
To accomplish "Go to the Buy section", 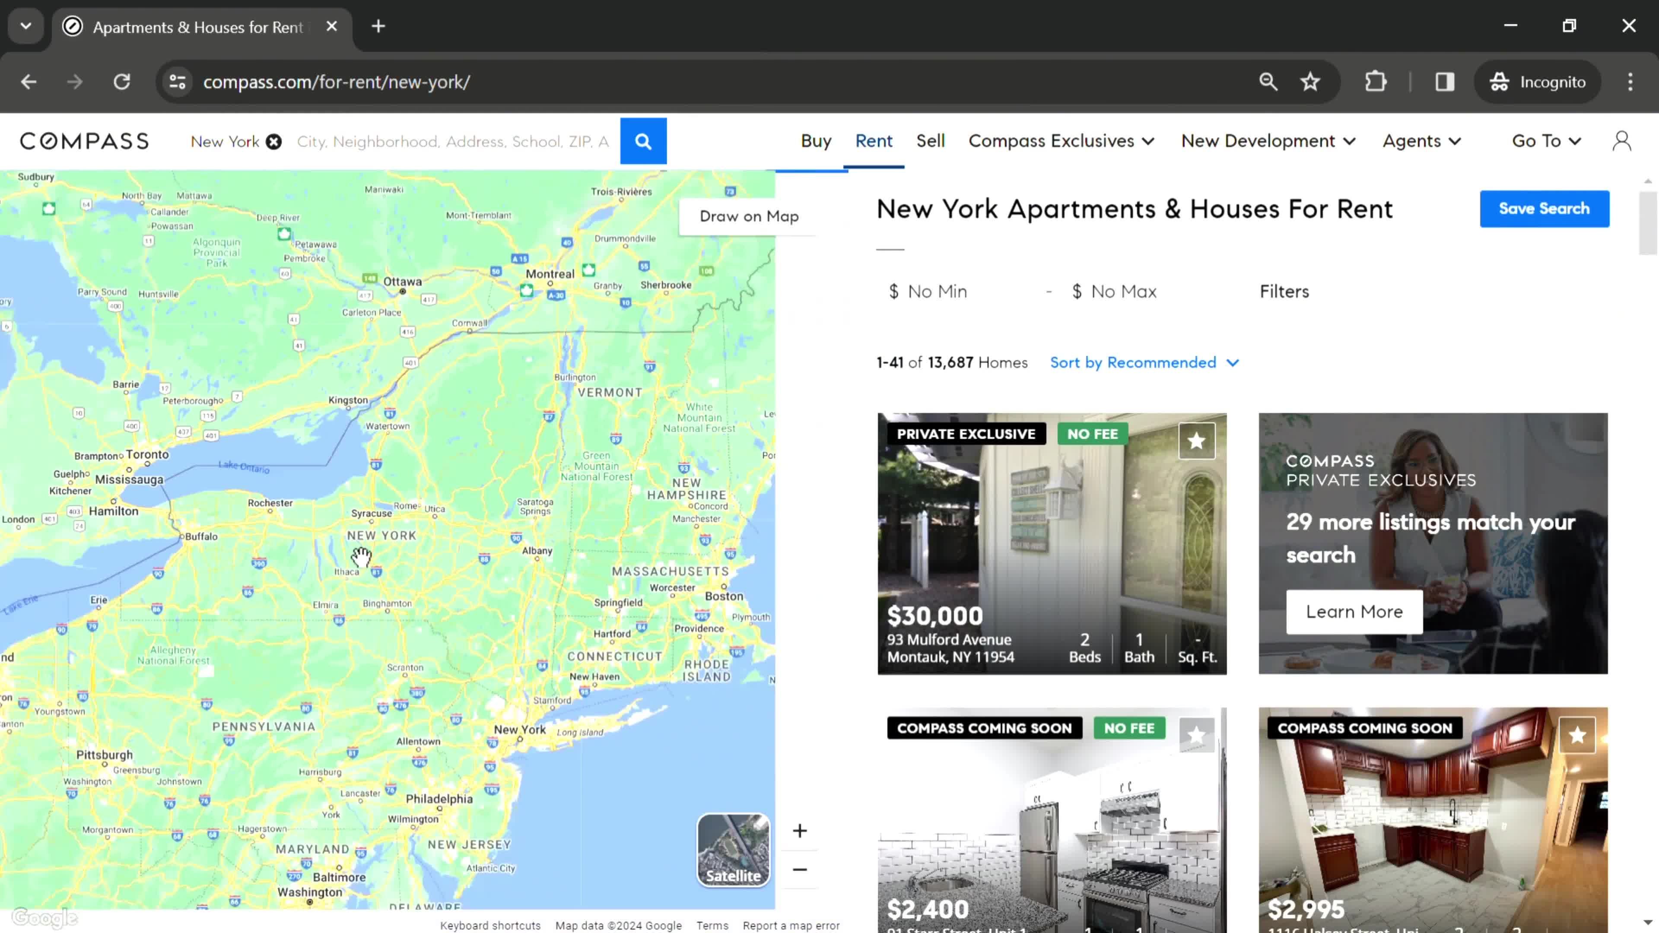I will [x=816, y=141].
